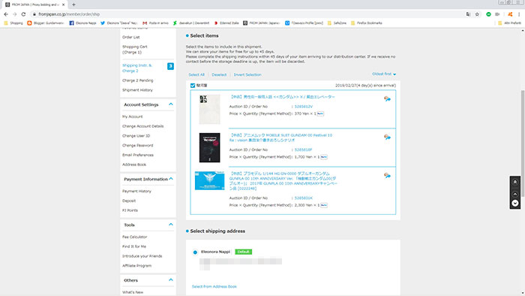Close the FROM JAPAN browser tab

click(63, 5)
